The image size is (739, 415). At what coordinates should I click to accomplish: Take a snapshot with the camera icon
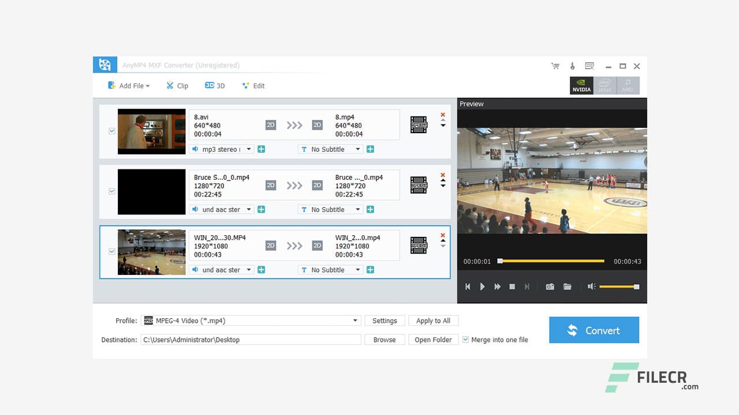pos(550,286)
